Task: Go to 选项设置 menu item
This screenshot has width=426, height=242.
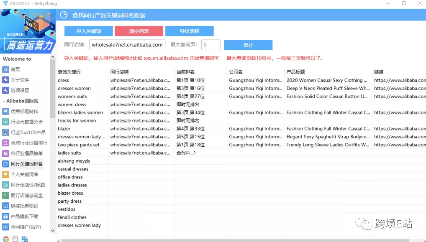Action: [x=20, y=90]
